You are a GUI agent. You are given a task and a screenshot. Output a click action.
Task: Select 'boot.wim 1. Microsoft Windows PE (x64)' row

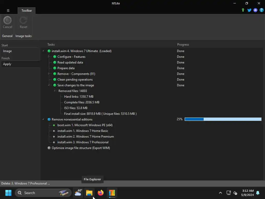click(85, 125)
